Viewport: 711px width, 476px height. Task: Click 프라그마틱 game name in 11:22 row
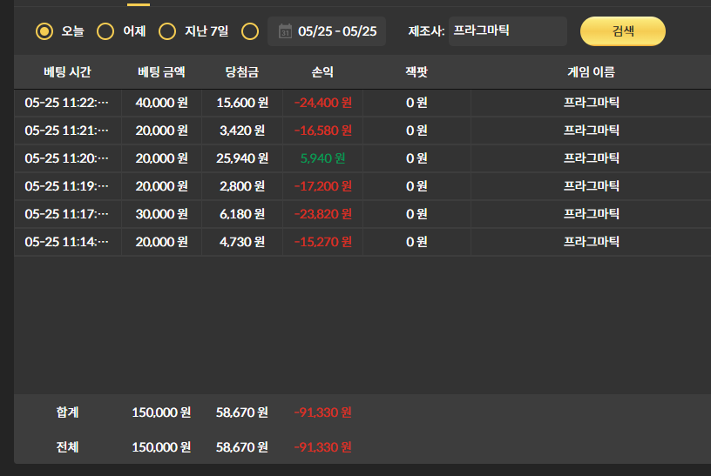point(591,103)
